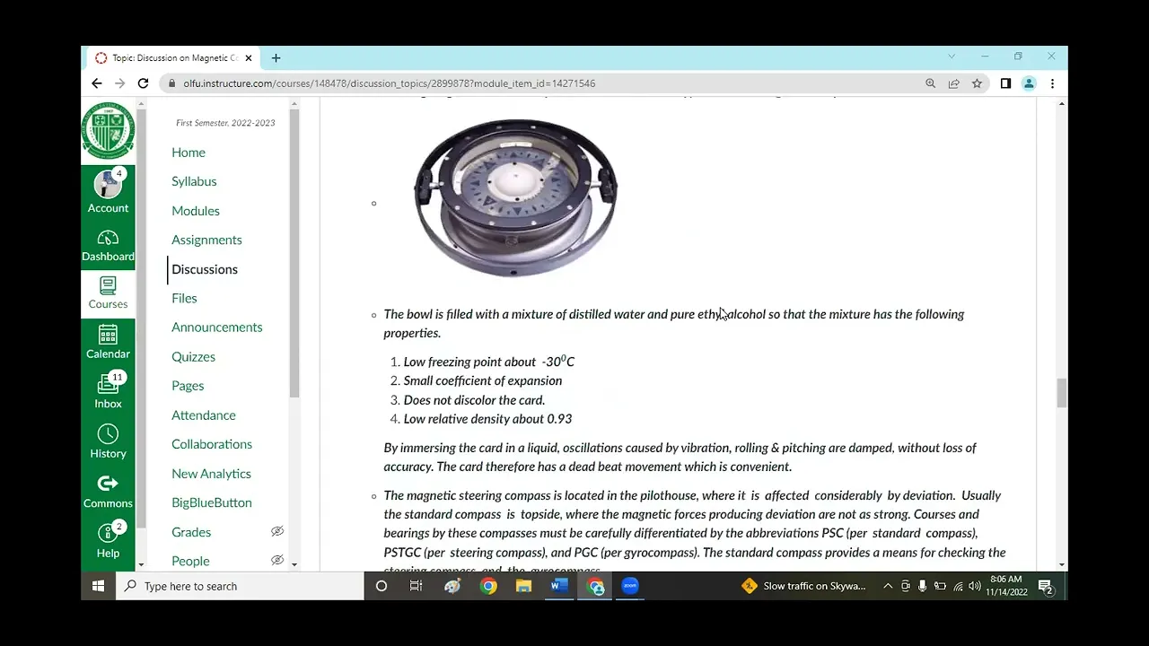Viewport: 1149px width, 646px height.
Task: Bookmark this page with the star
Action: click(x=977, y=83)
